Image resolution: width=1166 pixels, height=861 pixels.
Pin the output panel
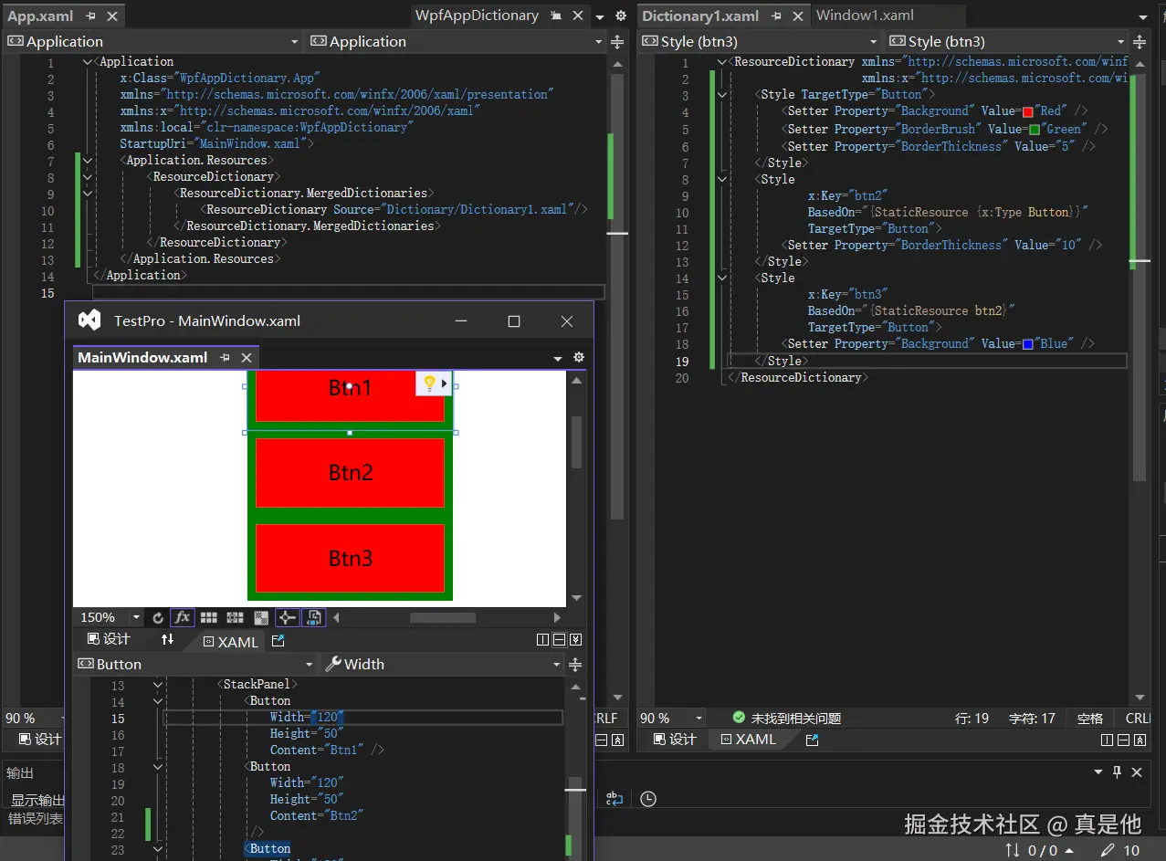[1117, 772]
